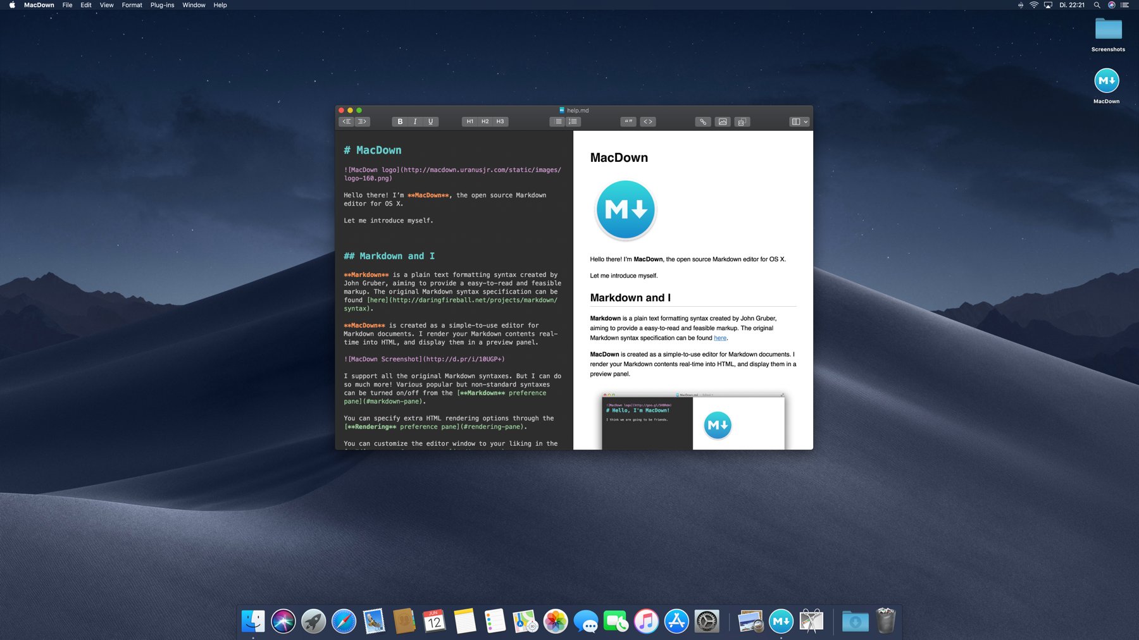Expand the layout dropdown arrow in toolbar
The height and width of the screenshot is (640, 1139).
806,121
